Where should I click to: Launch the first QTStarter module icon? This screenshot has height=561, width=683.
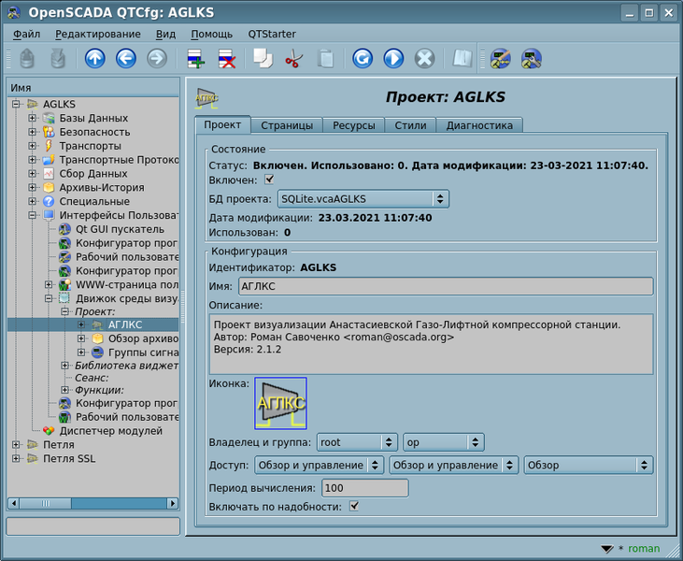coord(500,58)
